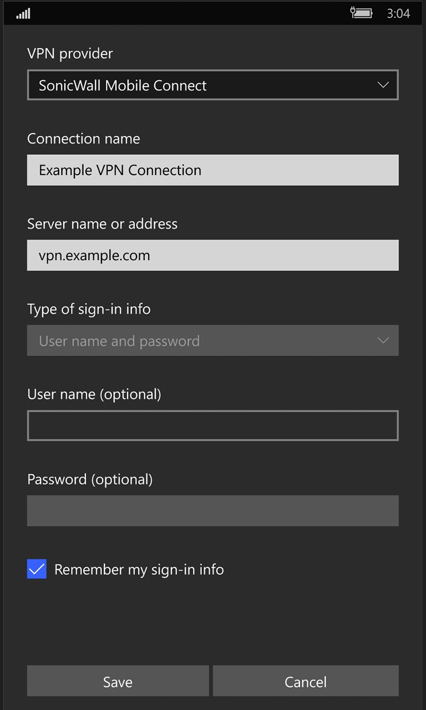Click the VPN provider label
This screenshot has width=426, height=710.
pos(70,54)
